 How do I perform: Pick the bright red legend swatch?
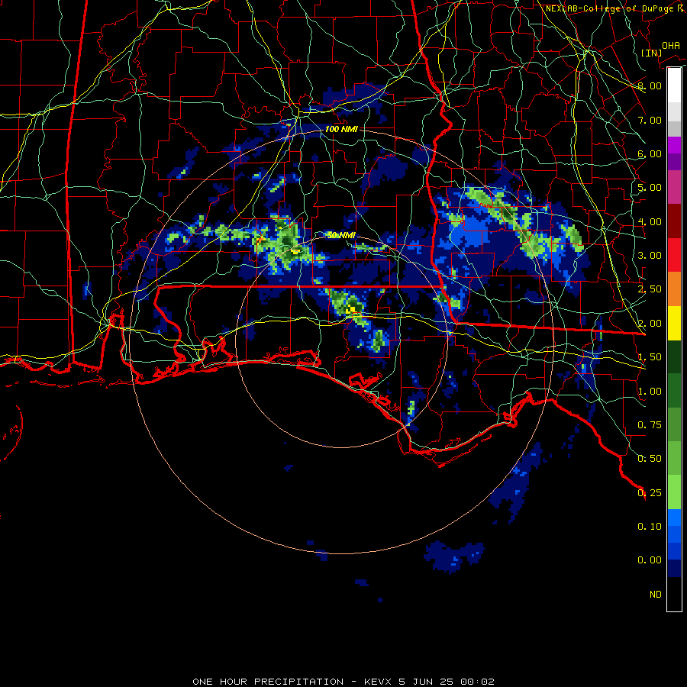(674, 255)
